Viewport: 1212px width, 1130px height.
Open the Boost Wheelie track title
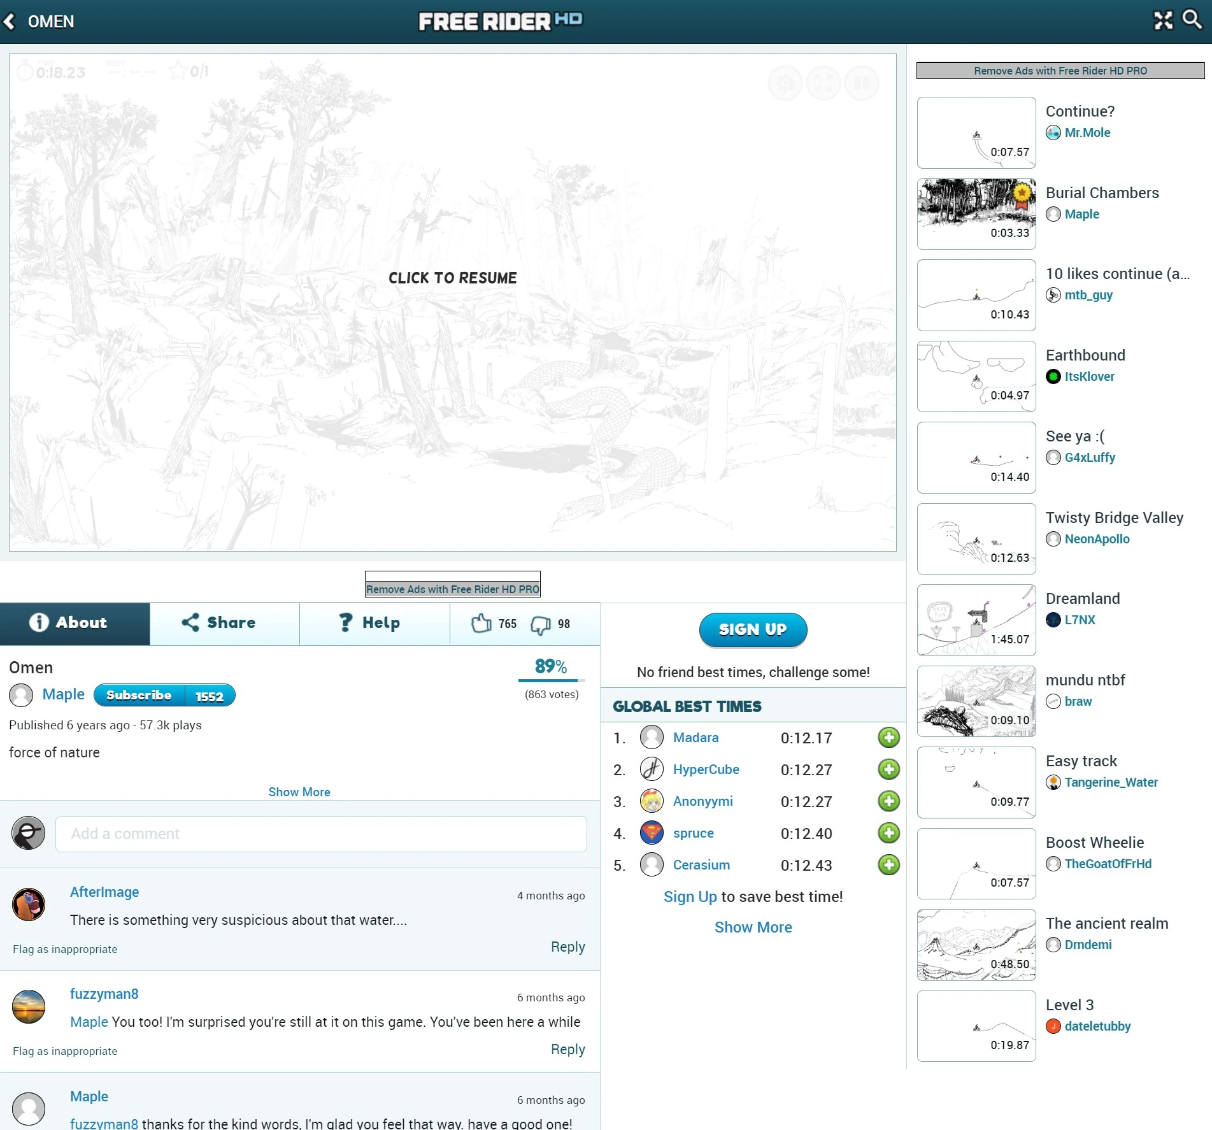click(1095, 843)
